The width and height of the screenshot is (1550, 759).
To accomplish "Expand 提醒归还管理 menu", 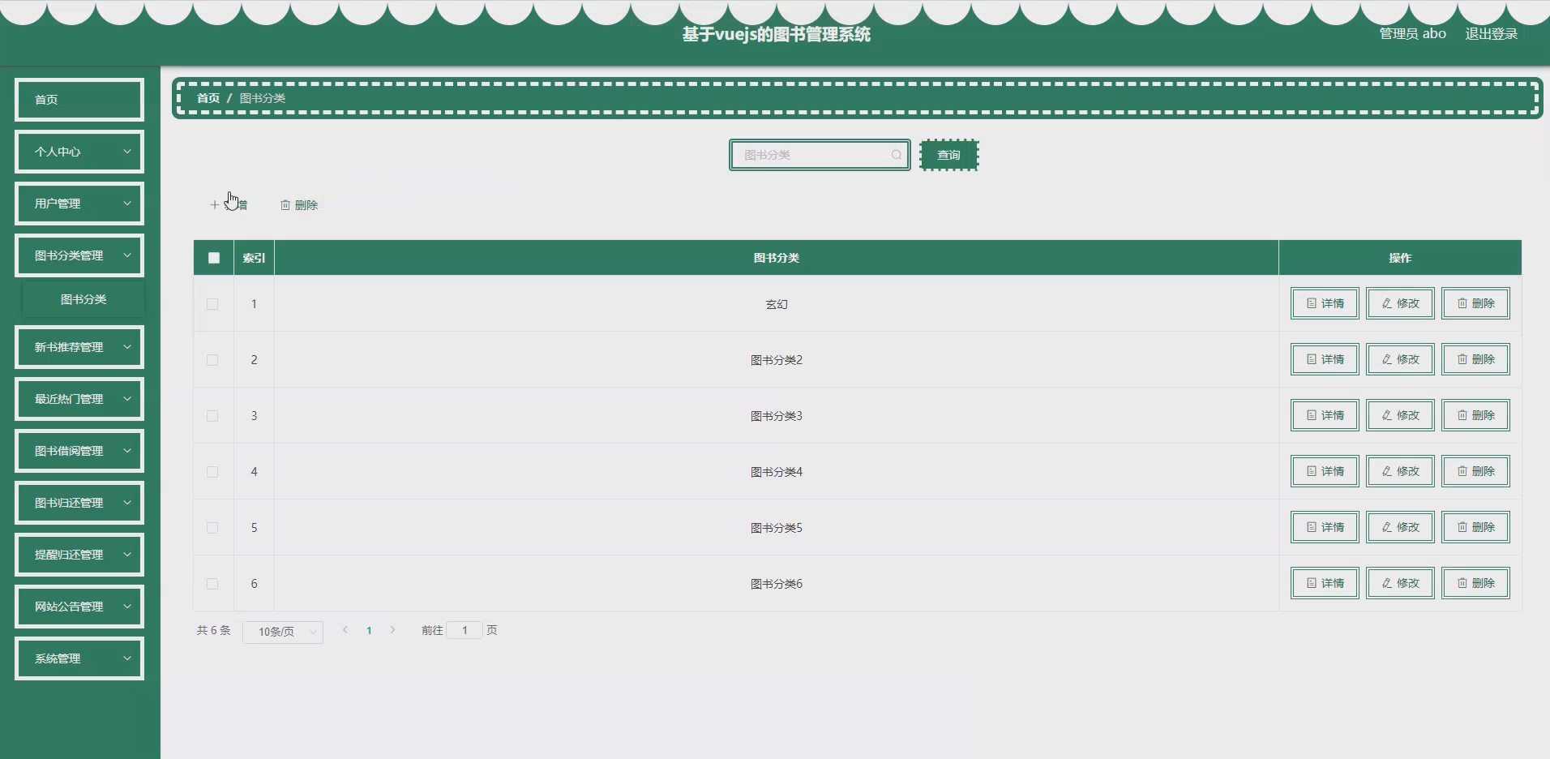I will [79, 555].
